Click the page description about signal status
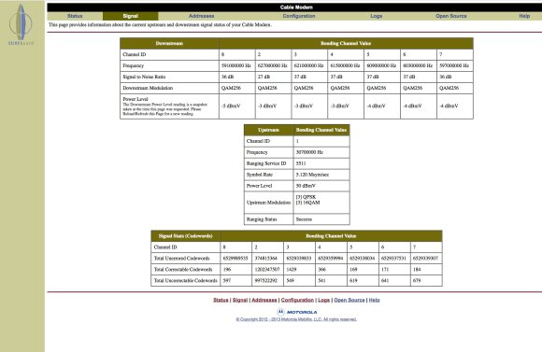 160,25
